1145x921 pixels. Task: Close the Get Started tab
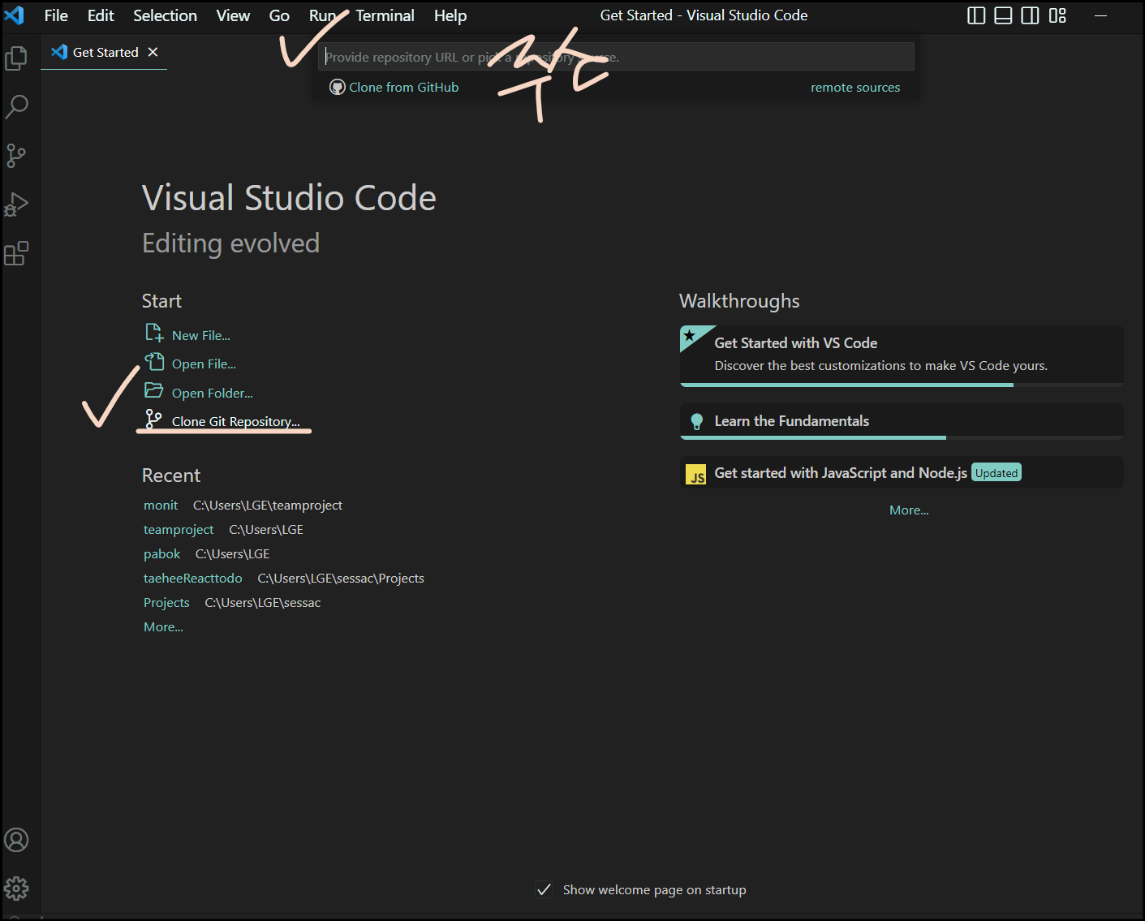153,52
